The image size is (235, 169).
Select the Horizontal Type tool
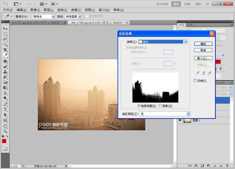click(x=5, y=110)
